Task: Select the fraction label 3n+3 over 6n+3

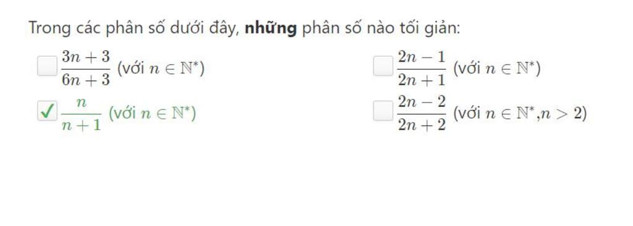Action: pyautogui.click(x=85, y=68)
